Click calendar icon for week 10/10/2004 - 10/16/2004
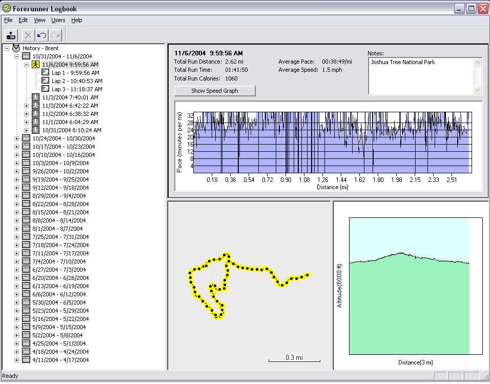This screenshot has height=384, width=490. tap(26, 154)
